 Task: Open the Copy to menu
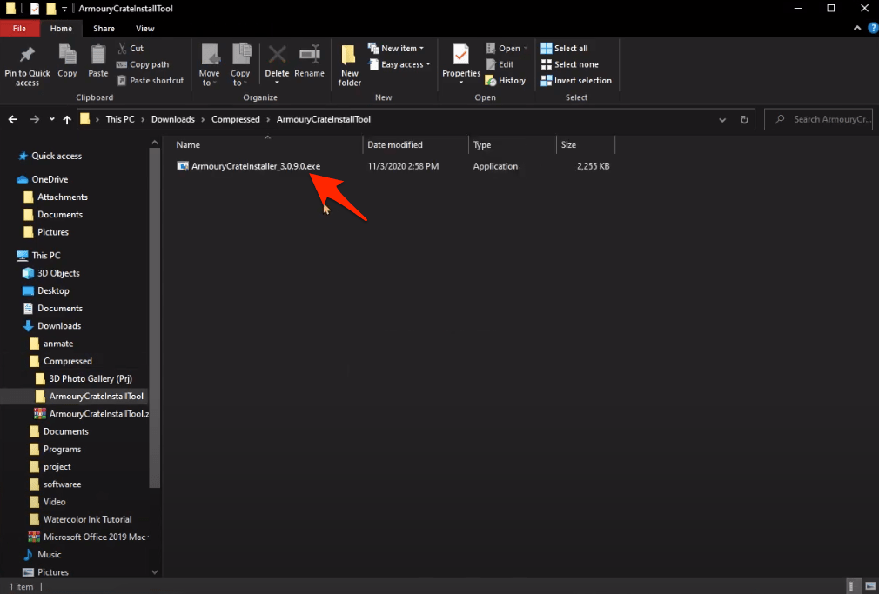240,65
